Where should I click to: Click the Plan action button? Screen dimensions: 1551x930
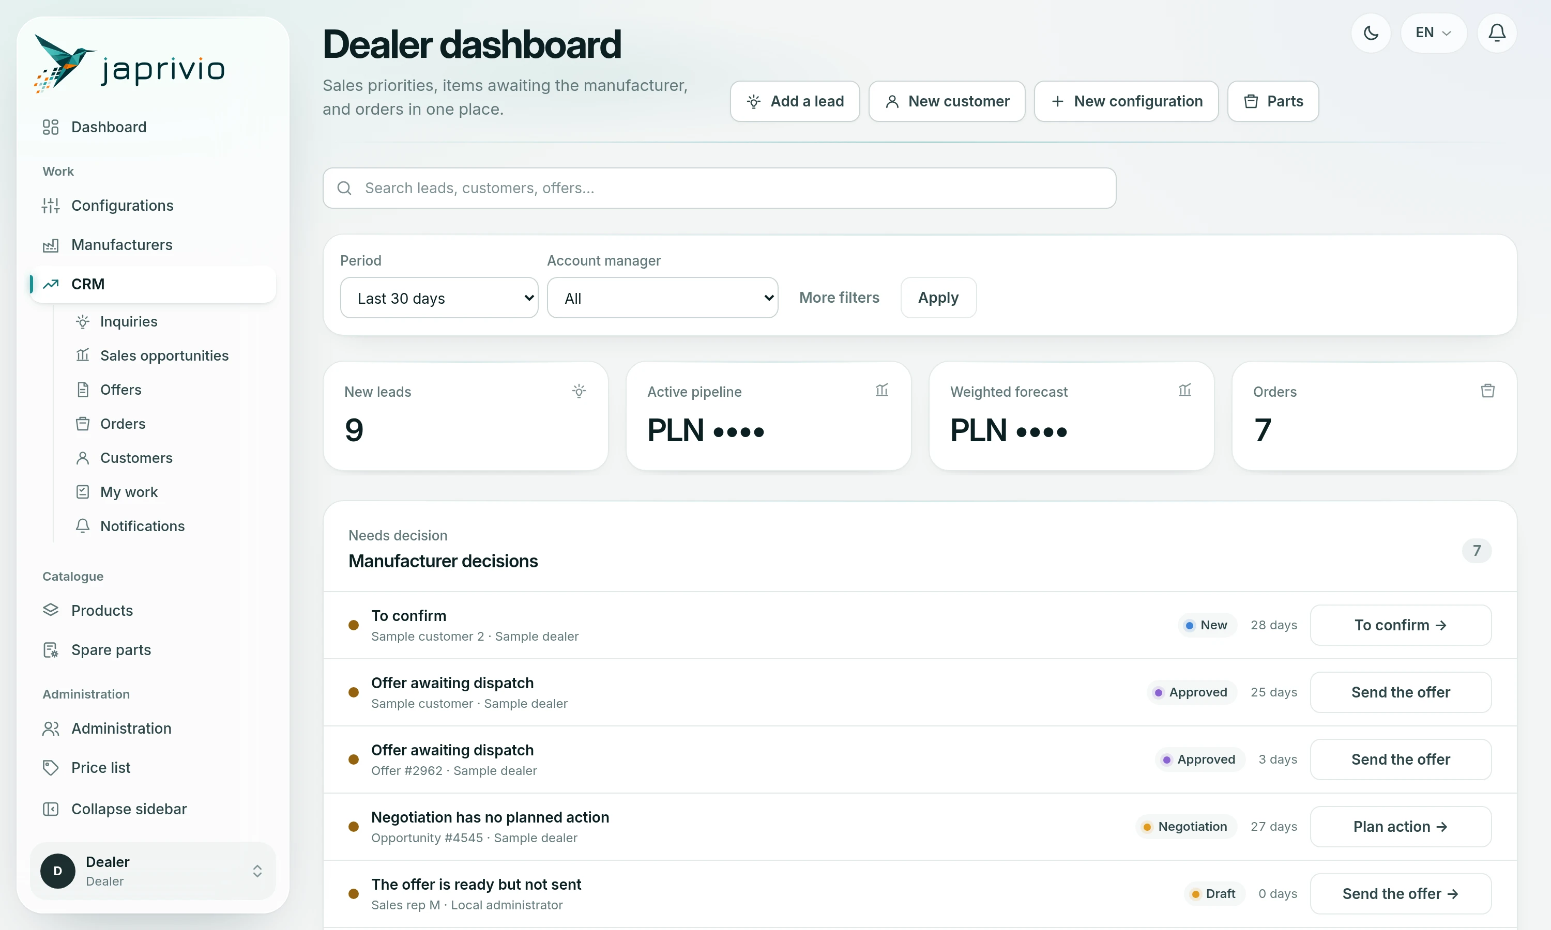click(1400, 827)
